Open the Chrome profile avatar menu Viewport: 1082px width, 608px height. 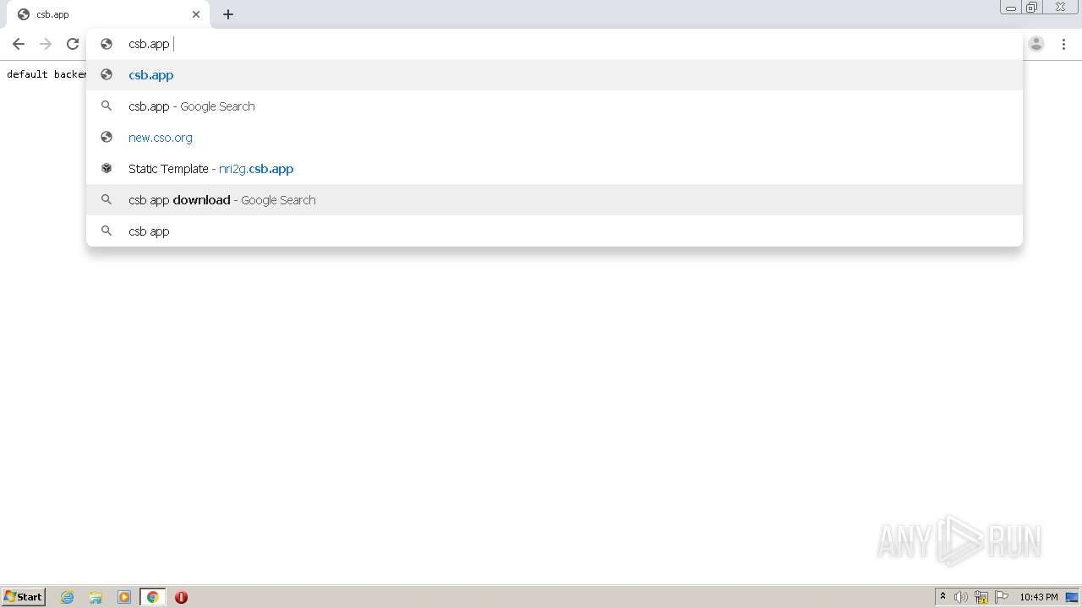(x=1036, y=44)
